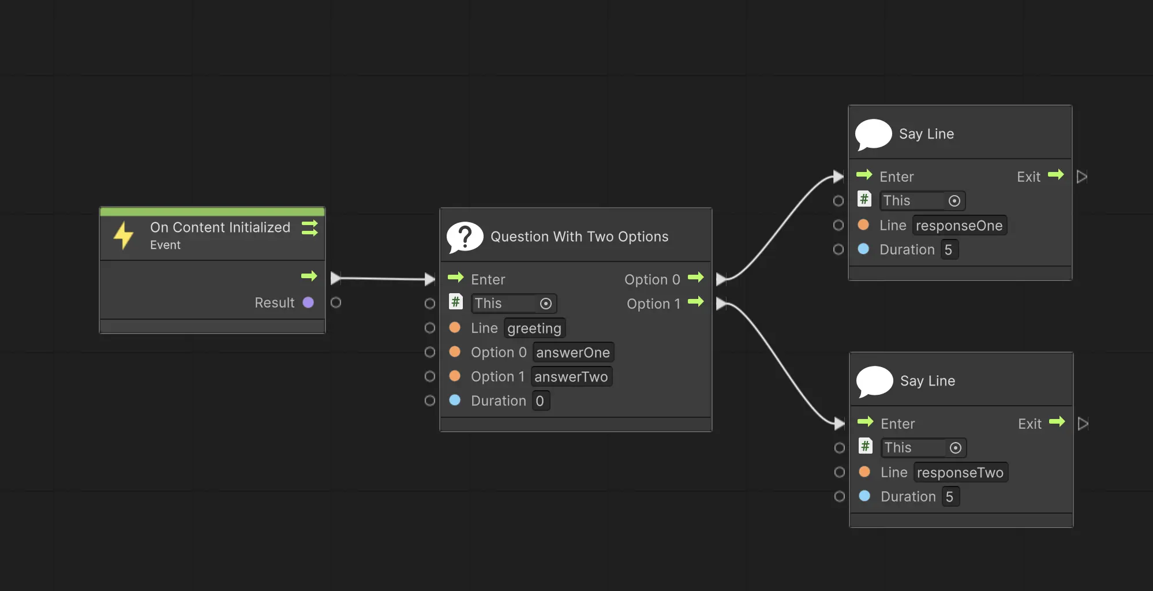Click the green Exit arrow on top Say Line
The width and height of the screenshot is (1153, 591).
1057,176
